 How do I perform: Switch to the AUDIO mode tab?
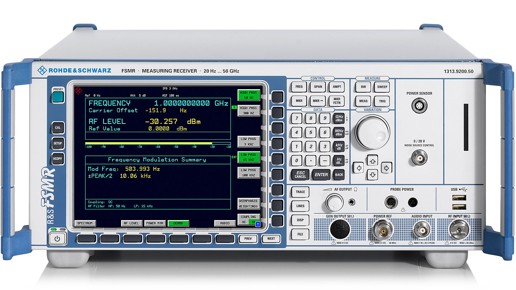pos(225,223)
